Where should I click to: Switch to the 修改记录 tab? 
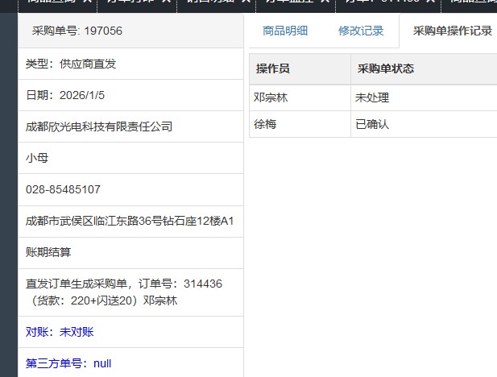coord(361,31)
